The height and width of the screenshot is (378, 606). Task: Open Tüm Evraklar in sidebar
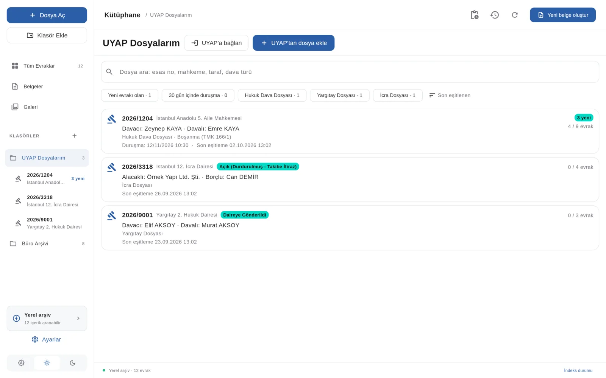click(47, 66)
